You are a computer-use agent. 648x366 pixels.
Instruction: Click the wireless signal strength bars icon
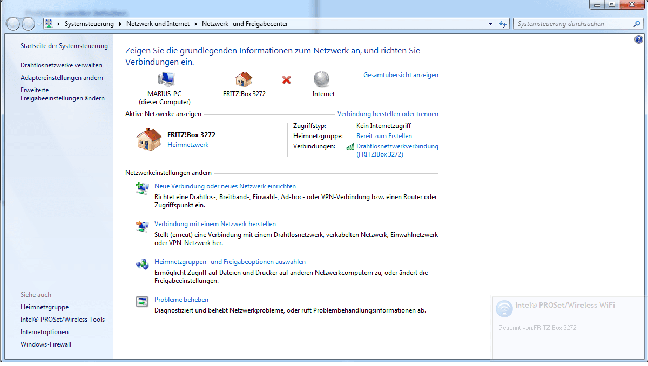tap(350, 146)
